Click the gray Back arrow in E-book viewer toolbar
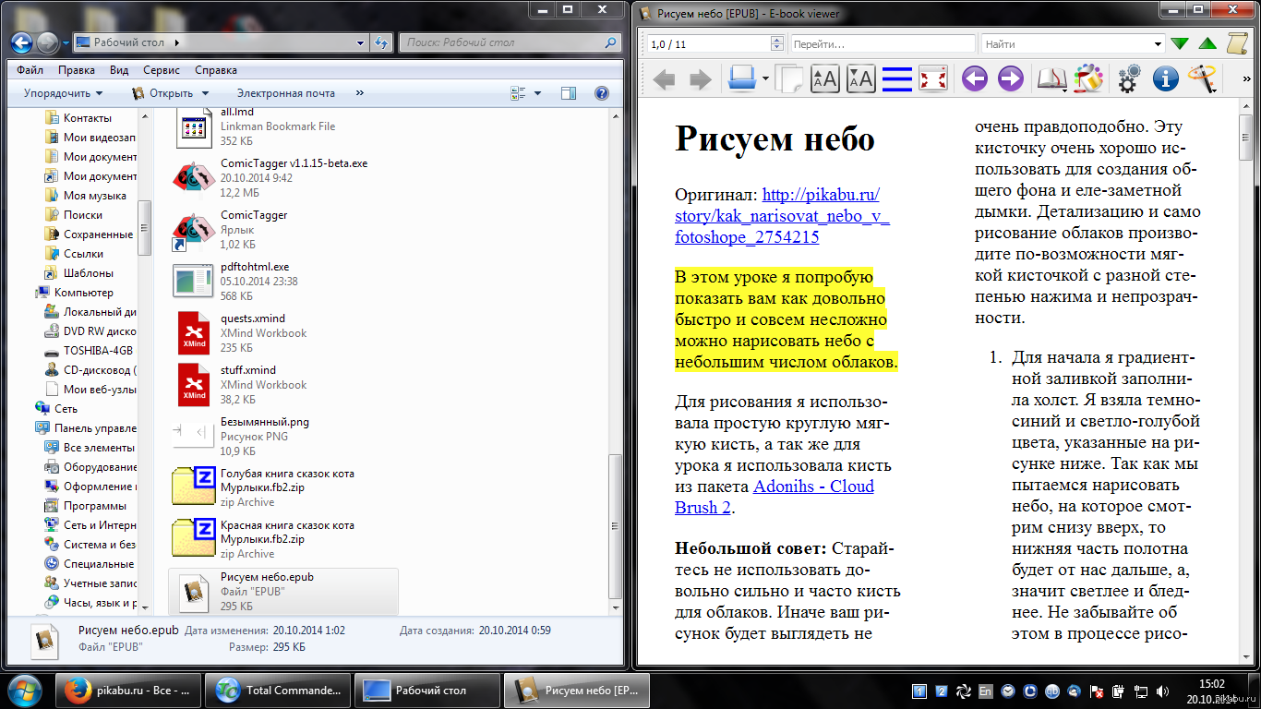 pyautogui.click(x=664, y=79)
